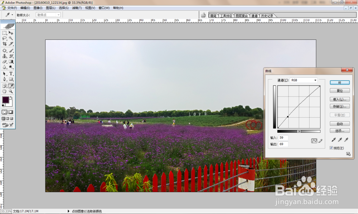Select the Clone Stamp tool

click(5, 56)
